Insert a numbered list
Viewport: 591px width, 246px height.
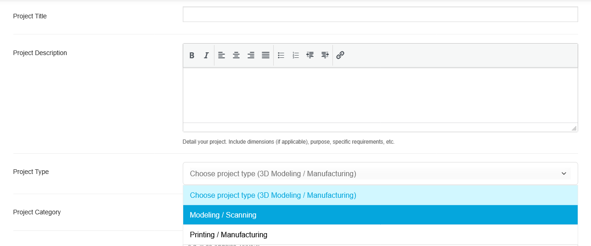pos(296,55)
